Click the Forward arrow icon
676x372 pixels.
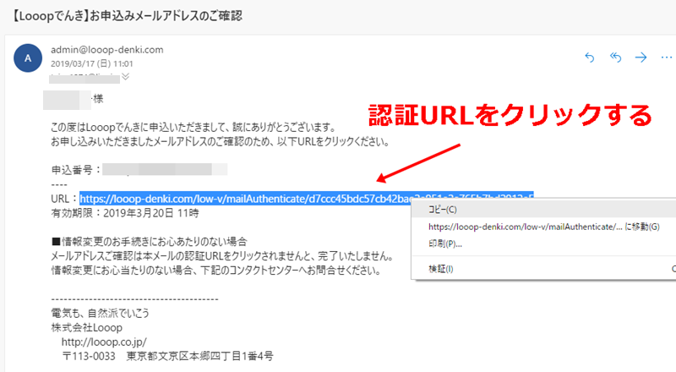tap(641, 57)
